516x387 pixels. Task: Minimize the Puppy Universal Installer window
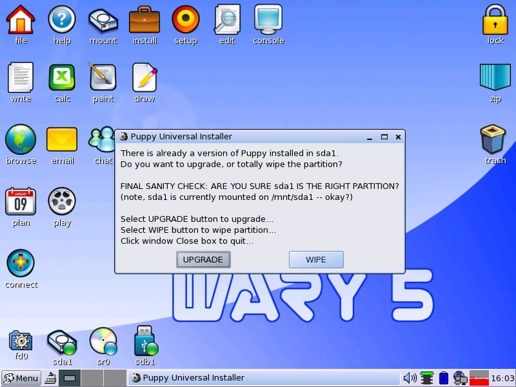pos(369,138)
